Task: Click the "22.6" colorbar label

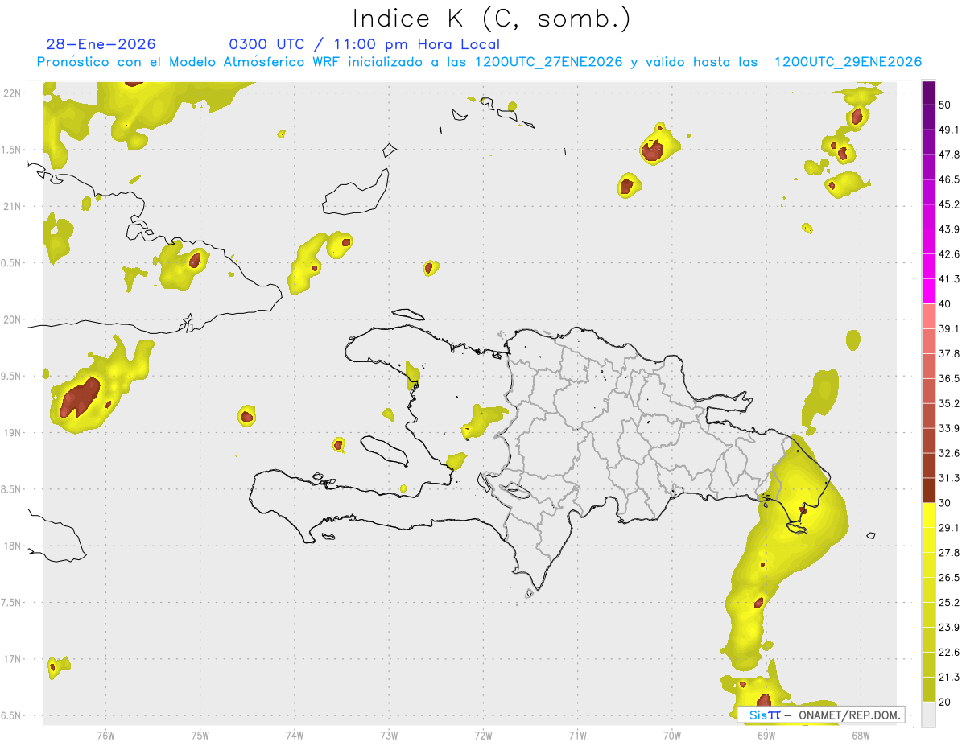Action: click(949, 653)
